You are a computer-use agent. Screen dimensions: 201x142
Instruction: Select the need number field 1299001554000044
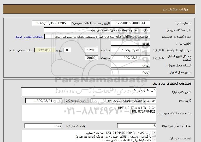click(130, 23)
